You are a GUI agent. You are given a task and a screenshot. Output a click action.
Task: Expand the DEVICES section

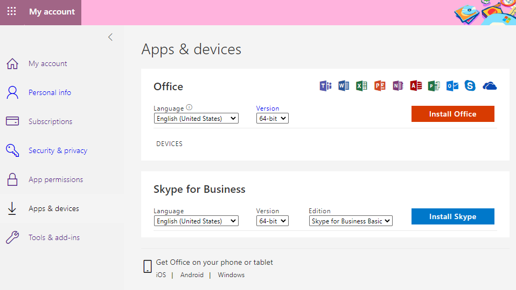pos(169,144)
